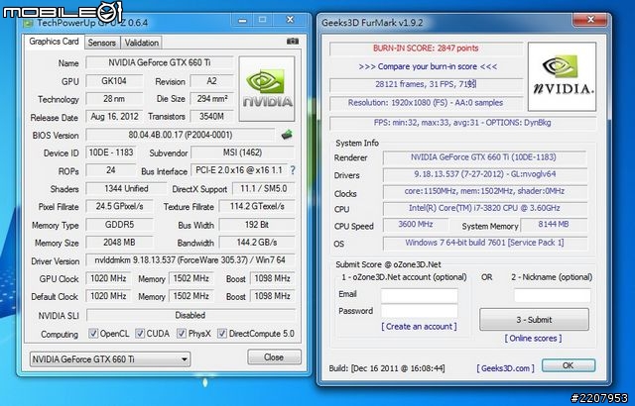Click the BIOS Version 80.04.4B.00.17 value
The height and width of the screenshot is (406, 635).
(181, 135)
